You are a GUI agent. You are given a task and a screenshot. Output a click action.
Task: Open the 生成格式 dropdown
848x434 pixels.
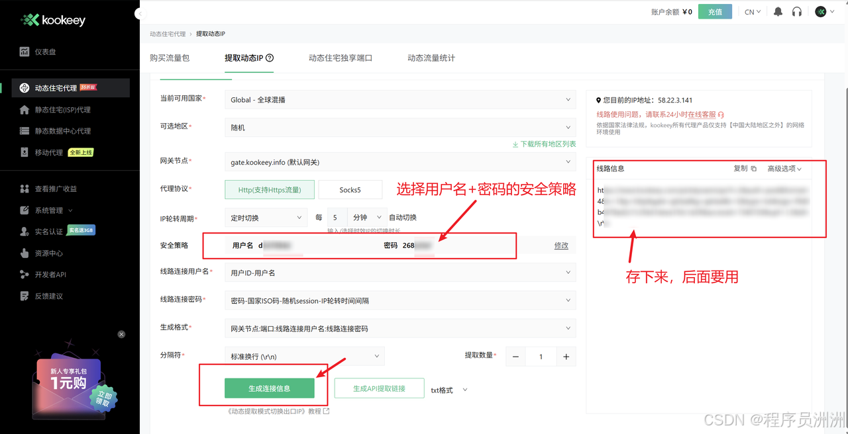point(400,329)
